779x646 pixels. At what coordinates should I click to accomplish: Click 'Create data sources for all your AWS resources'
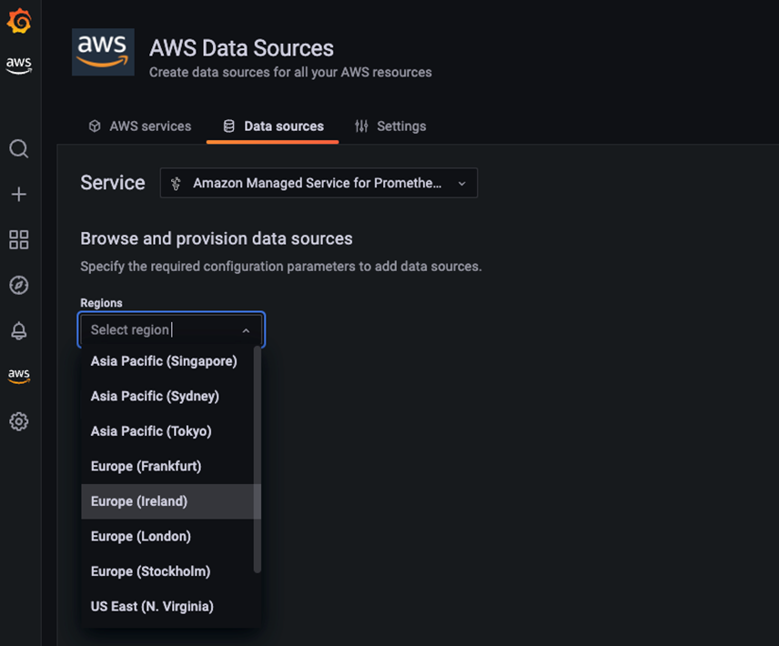[290, 73]
